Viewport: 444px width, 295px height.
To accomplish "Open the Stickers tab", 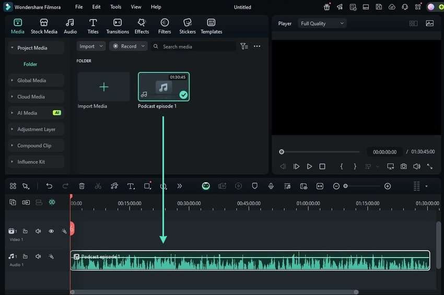I will pos(188,26).
